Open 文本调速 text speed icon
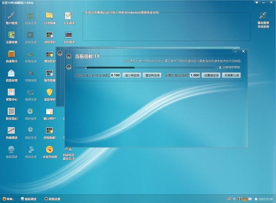 coord(69,16)
